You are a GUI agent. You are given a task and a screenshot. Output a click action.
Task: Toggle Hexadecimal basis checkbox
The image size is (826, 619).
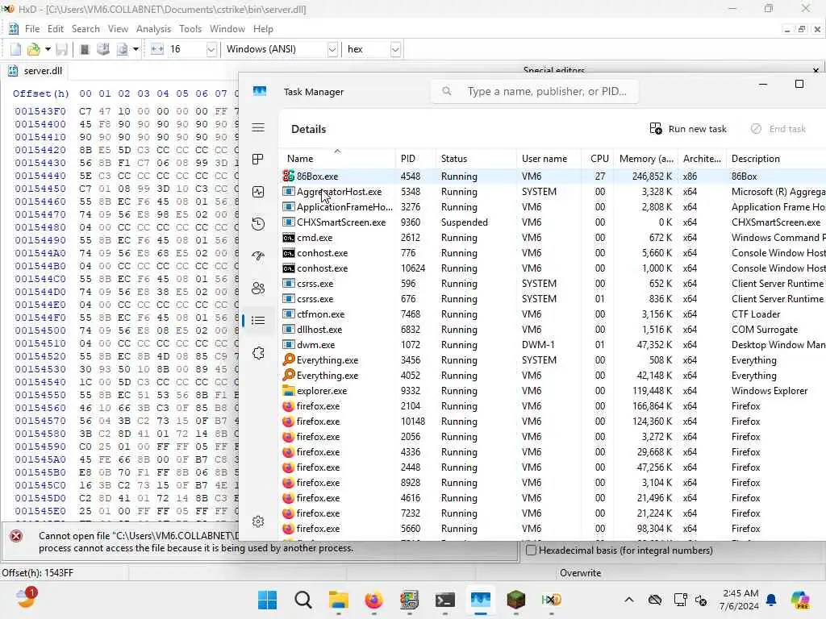(x=531, y=550)
